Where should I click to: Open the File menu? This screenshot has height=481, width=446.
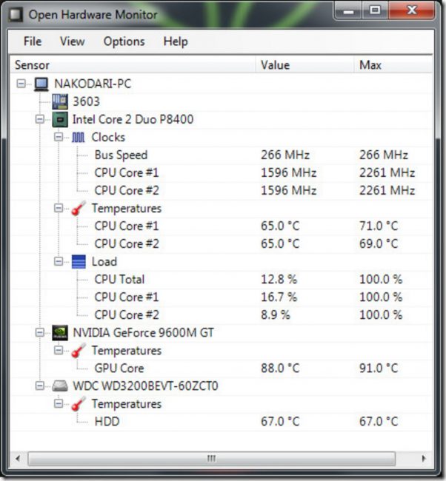point(33,41)
